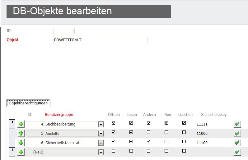248x160 pixels.
Task: Uncheck Löschen for Sachbearbeitung
Action: click(x=184, y=123)
